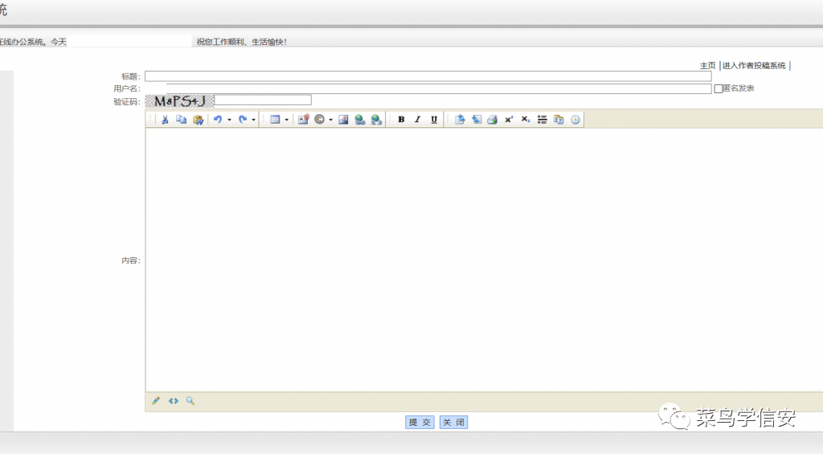Click the captcha image M8PS4J to refresh
This screenshot has width=823, height=454.
[x=179, y=100]
